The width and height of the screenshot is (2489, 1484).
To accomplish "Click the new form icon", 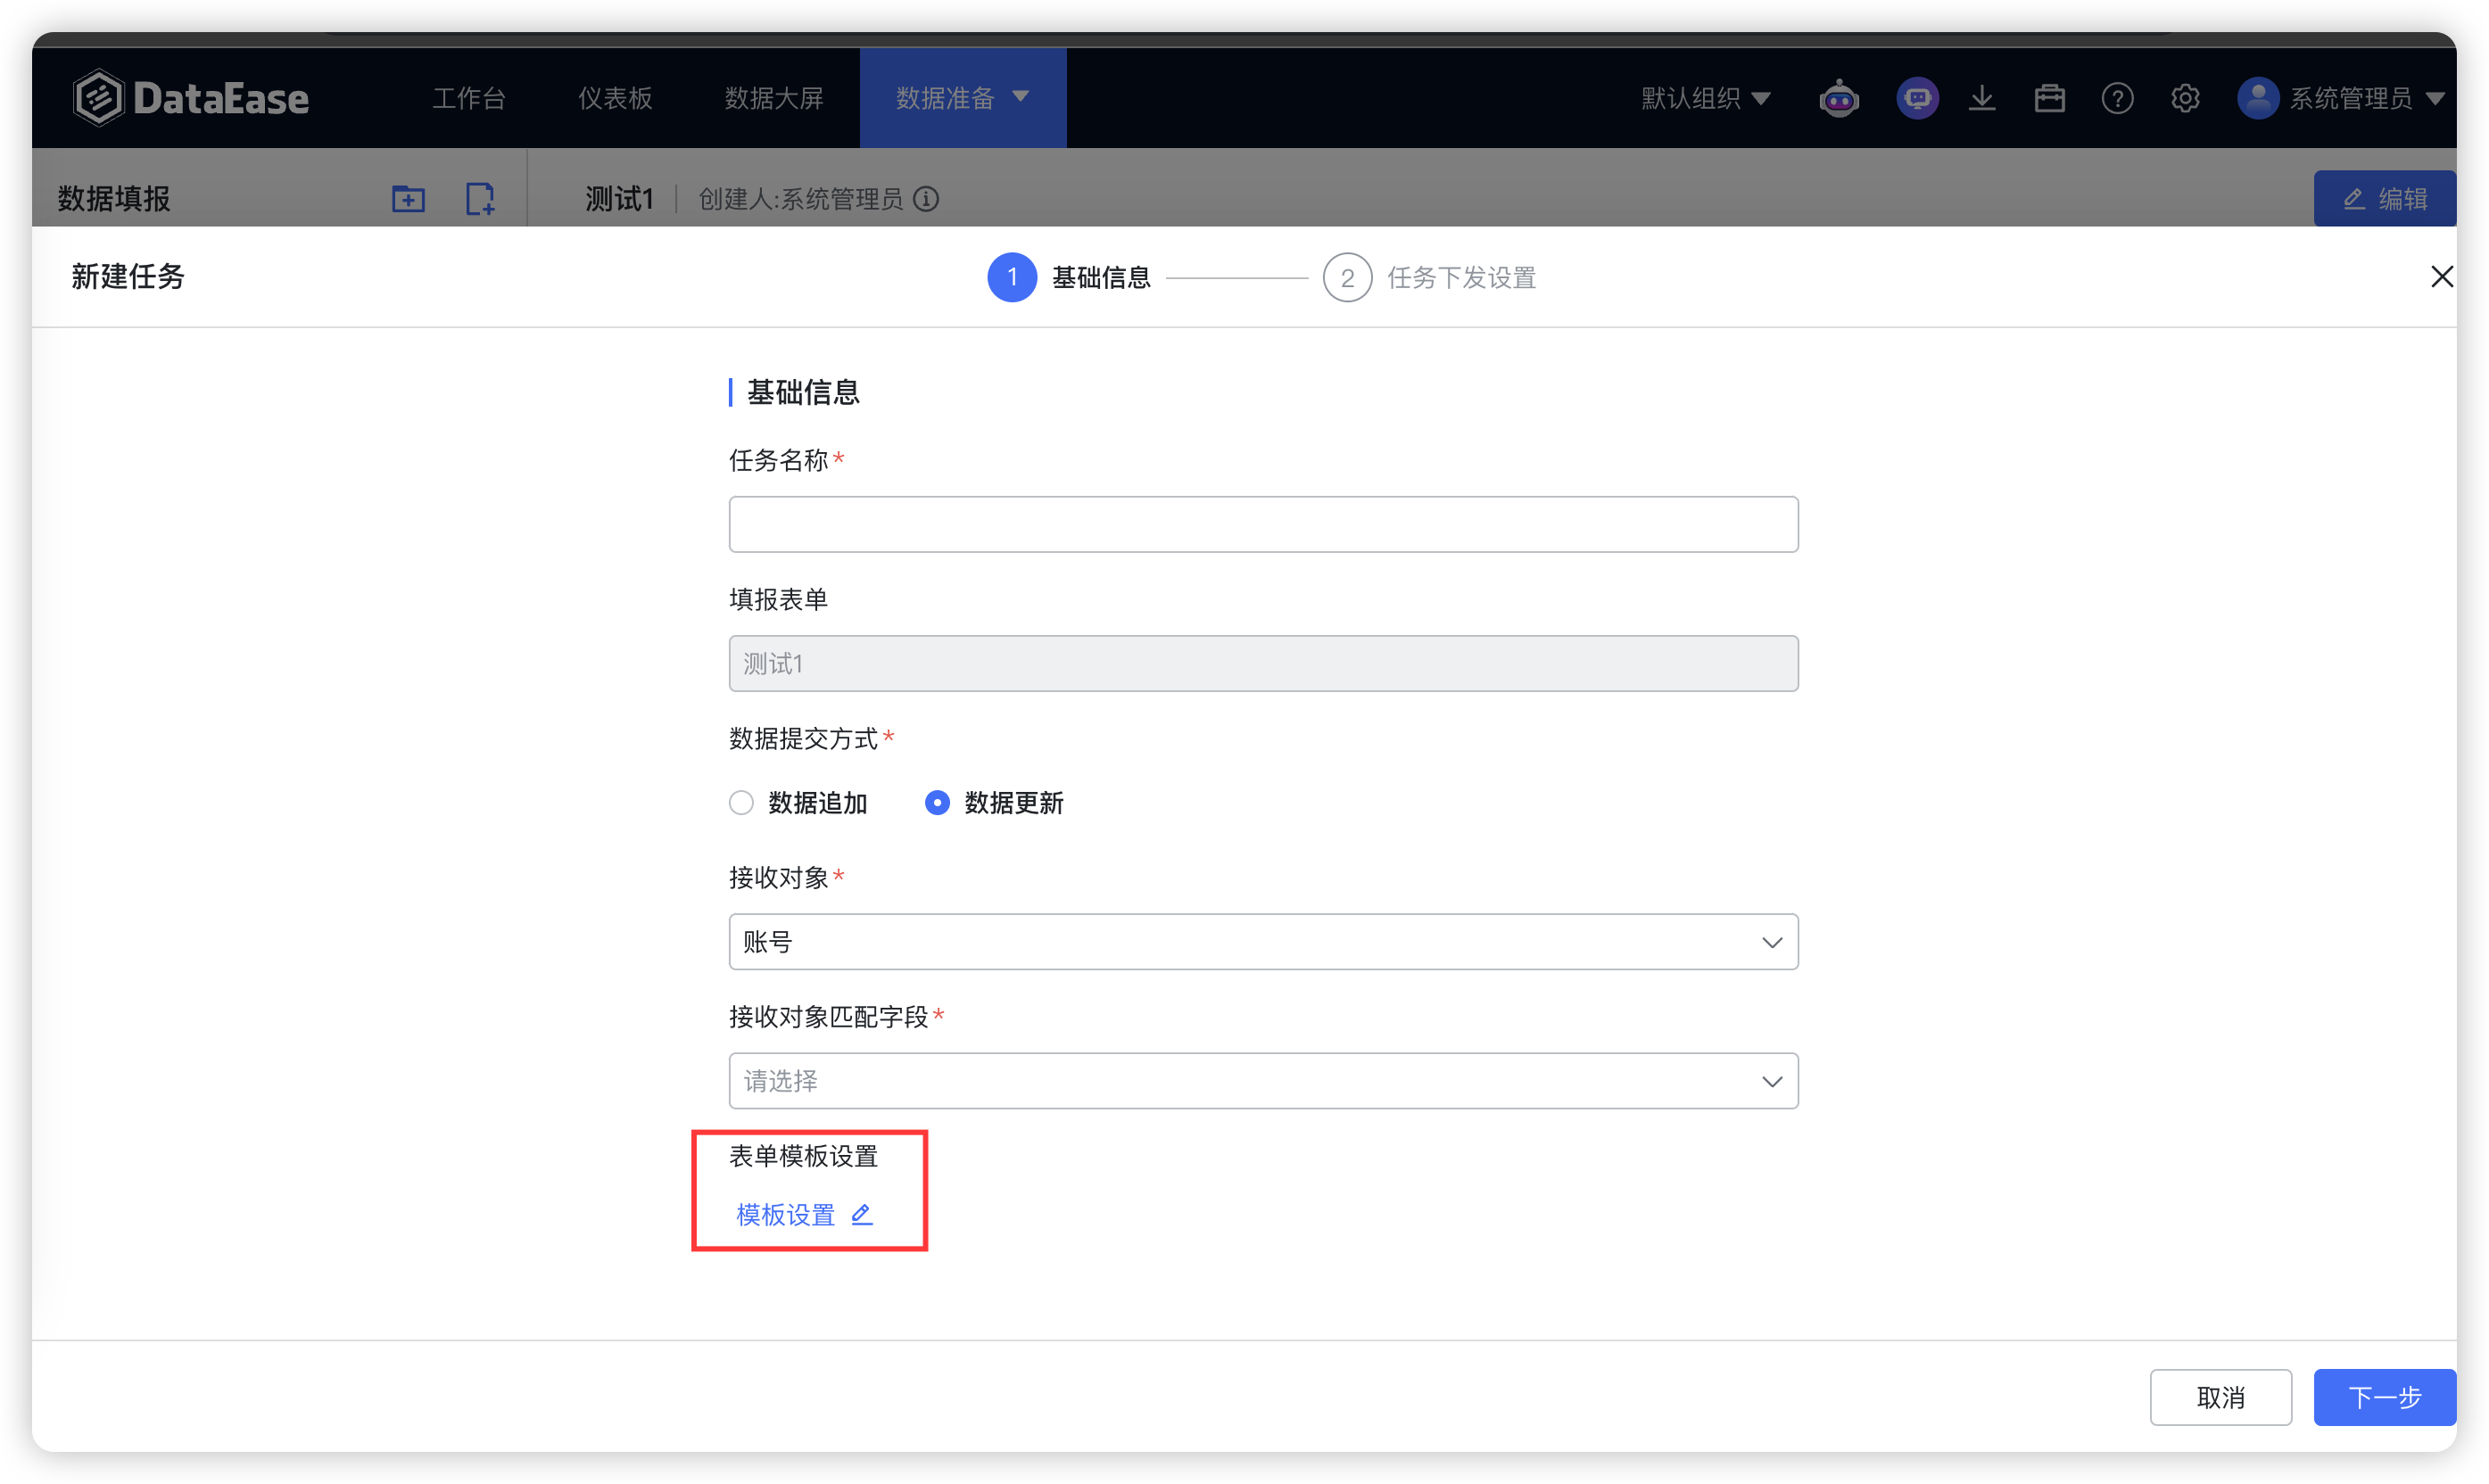I will coord(480,198).
